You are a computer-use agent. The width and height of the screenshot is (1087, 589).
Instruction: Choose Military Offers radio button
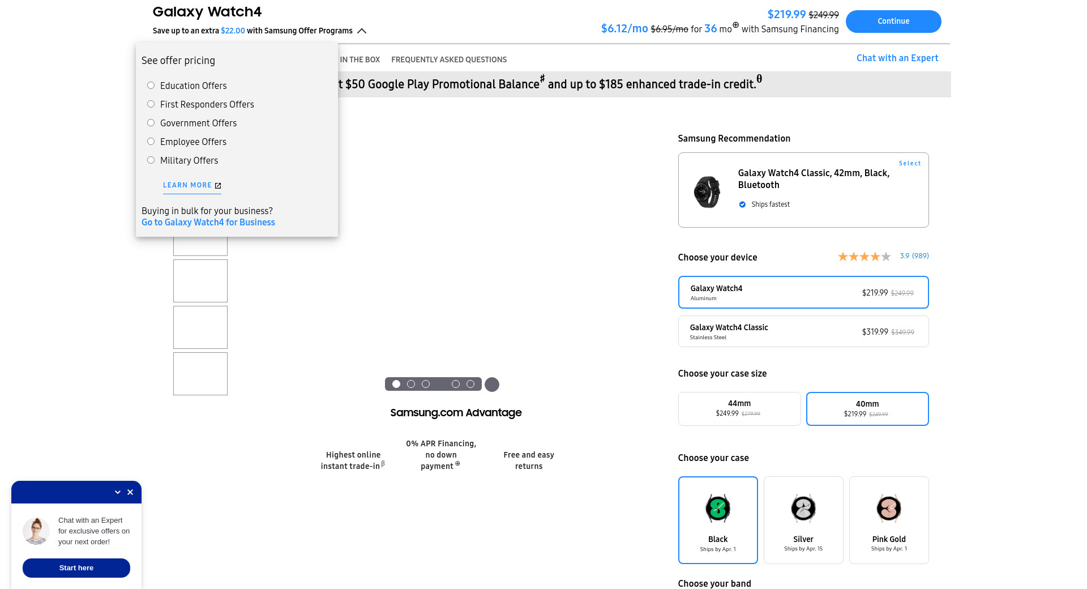(x=151, y=160)
